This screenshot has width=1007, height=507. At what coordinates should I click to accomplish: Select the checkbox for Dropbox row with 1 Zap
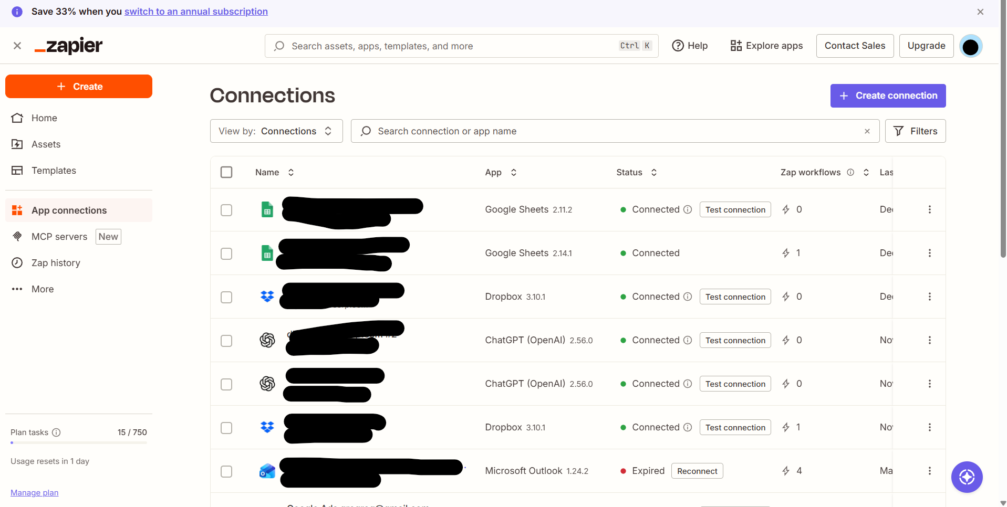click(x=226, y=428)
